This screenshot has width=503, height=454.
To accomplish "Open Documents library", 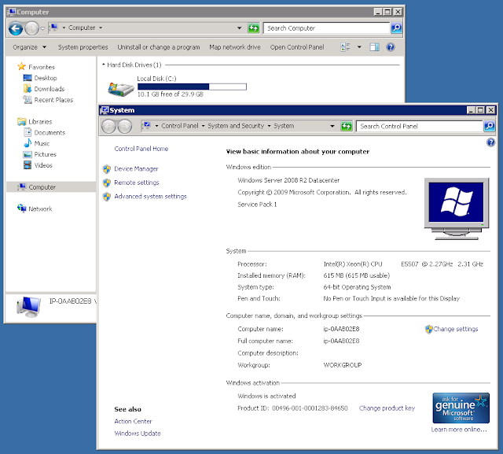I will (x=50, y=133).
